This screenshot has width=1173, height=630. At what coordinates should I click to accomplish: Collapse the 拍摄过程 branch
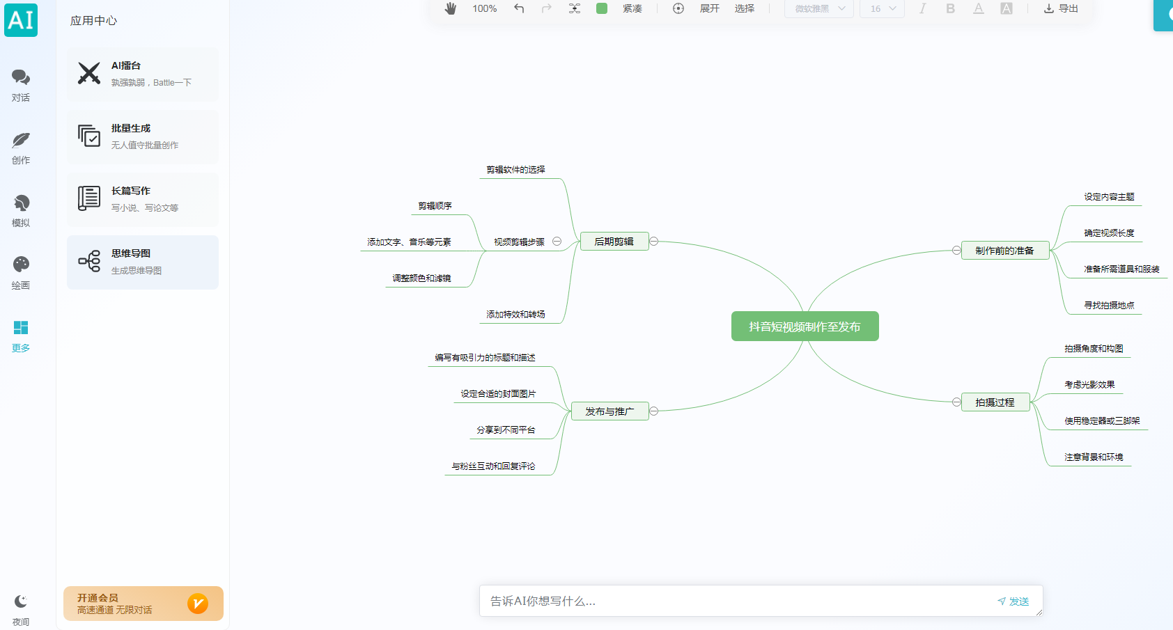[956, 402]
